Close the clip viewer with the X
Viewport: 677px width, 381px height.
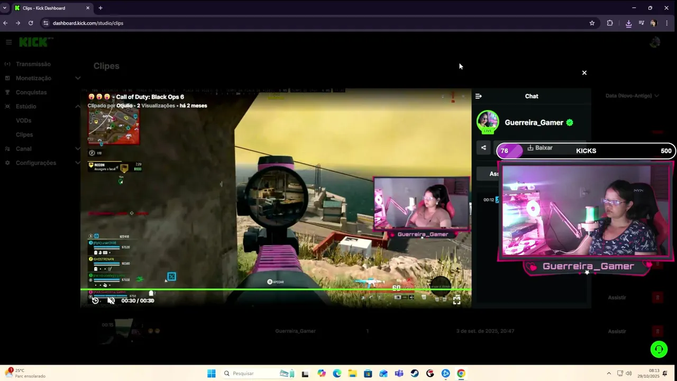coord(584,72)
